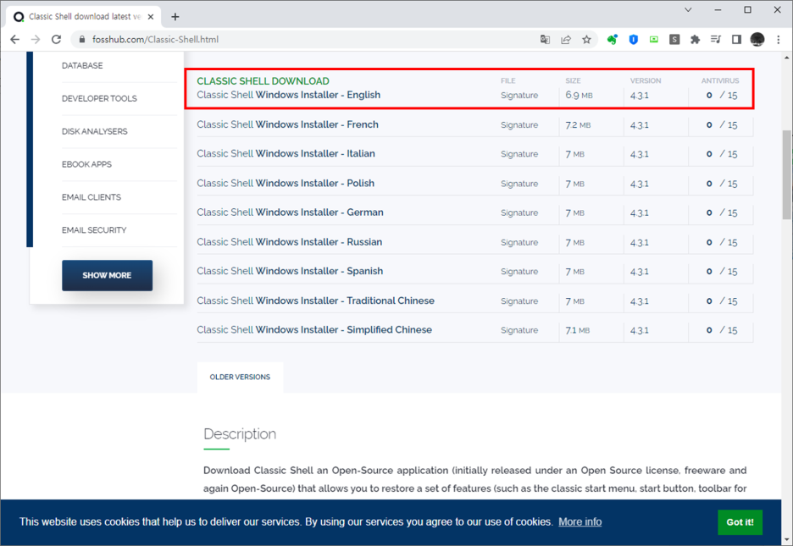Image resolution: width=793 pixels, height=546 pixels.
Task: Click the scrollbar down arrow
Action: tap(787, 540)
